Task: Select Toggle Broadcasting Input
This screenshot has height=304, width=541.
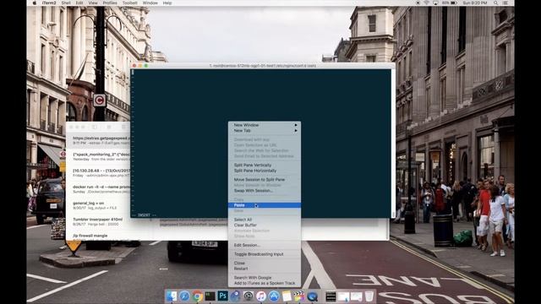Action: point(265,254)
